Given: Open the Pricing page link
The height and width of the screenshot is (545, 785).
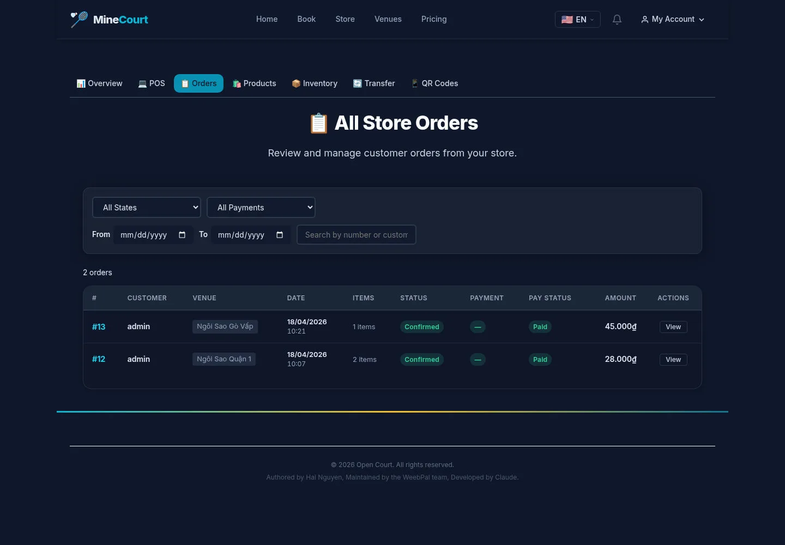Looking at the screenshot, I should click(434, 19).
